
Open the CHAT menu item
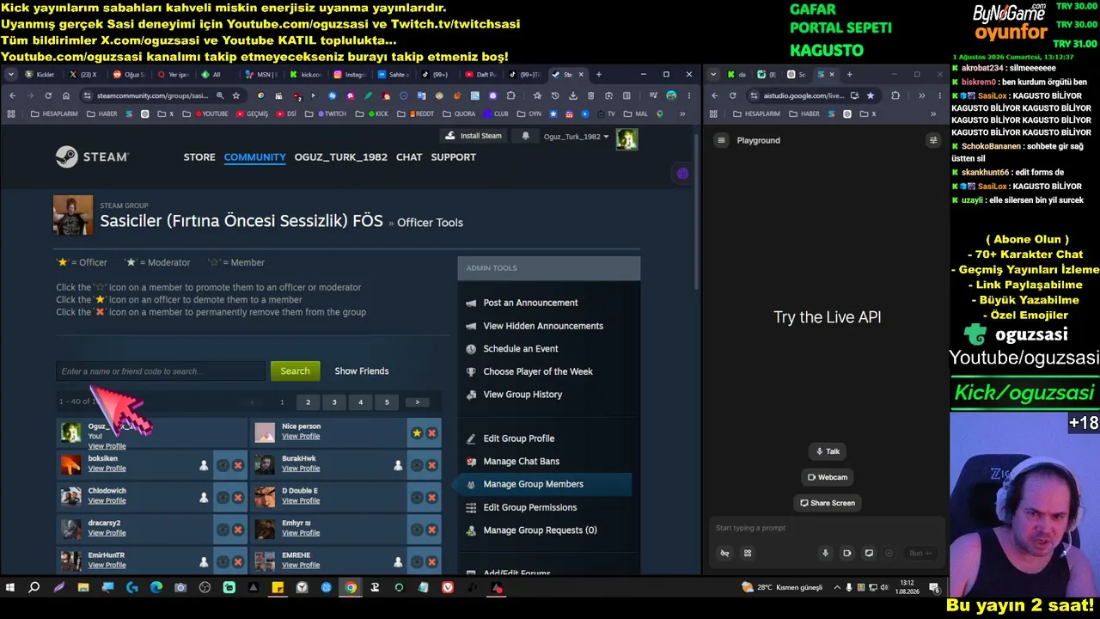click(x=409, y=157)
